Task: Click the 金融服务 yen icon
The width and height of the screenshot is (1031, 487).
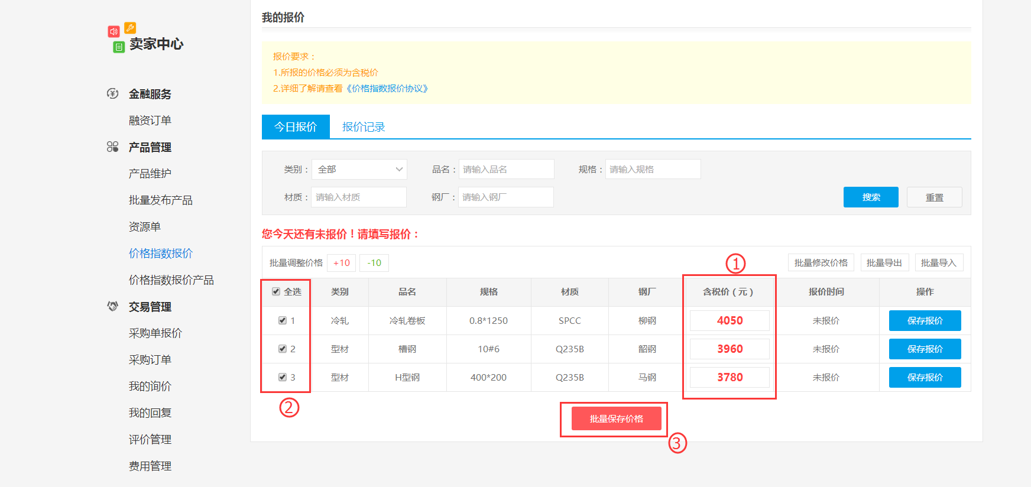Action: [x=112, y=93]
